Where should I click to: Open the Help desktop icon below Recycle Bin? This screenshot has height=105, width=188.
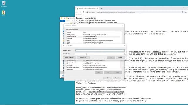[4, 13]
